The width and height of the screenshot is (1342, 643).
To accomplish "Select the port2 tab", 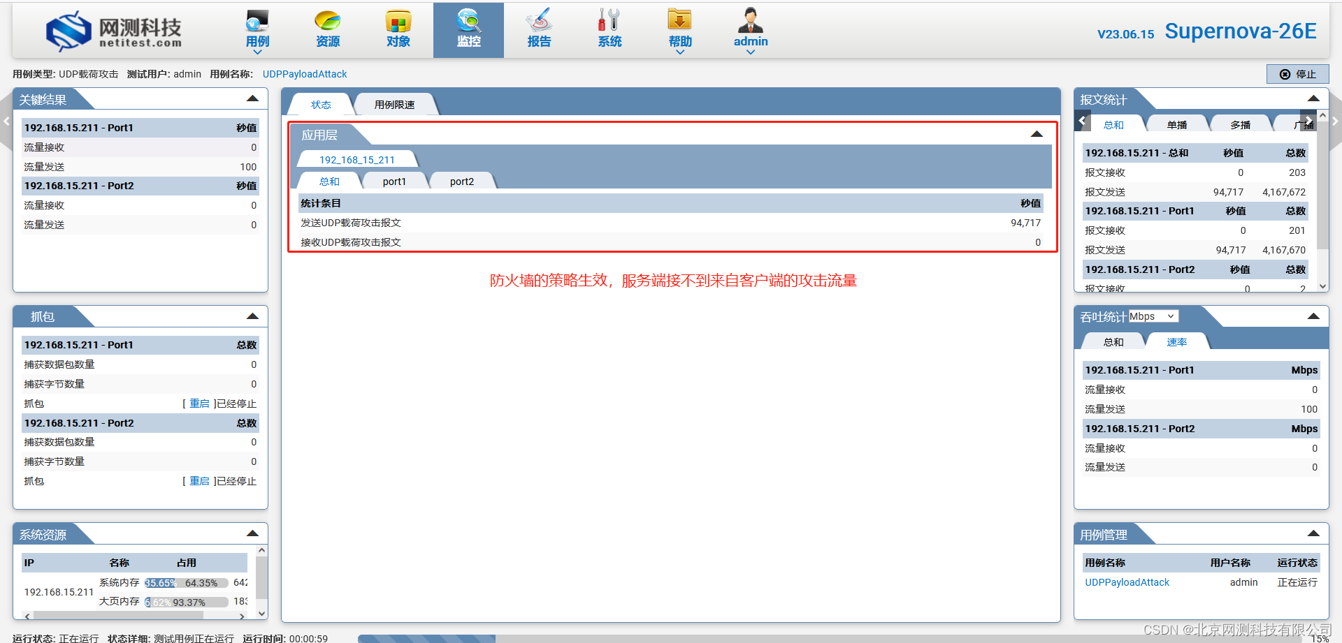I will 462,182.
